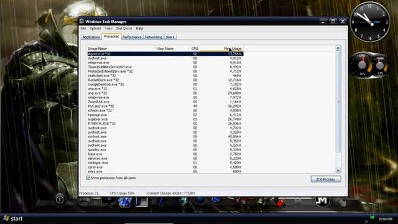This screenshot has width=398, height=224.
Task: Click the white M icon on the dock
Action: [322, 201]
